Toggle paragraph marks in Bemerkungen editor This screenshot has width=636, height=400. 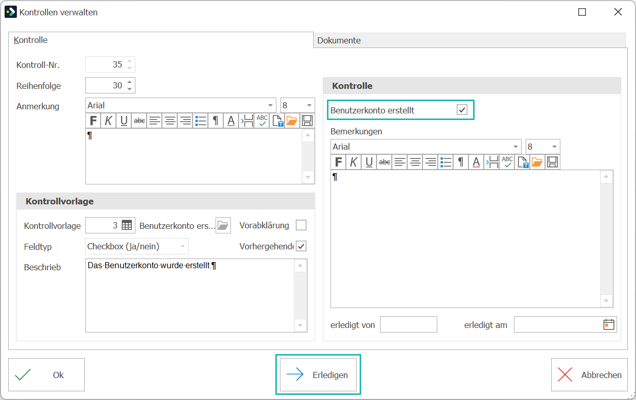461,162
